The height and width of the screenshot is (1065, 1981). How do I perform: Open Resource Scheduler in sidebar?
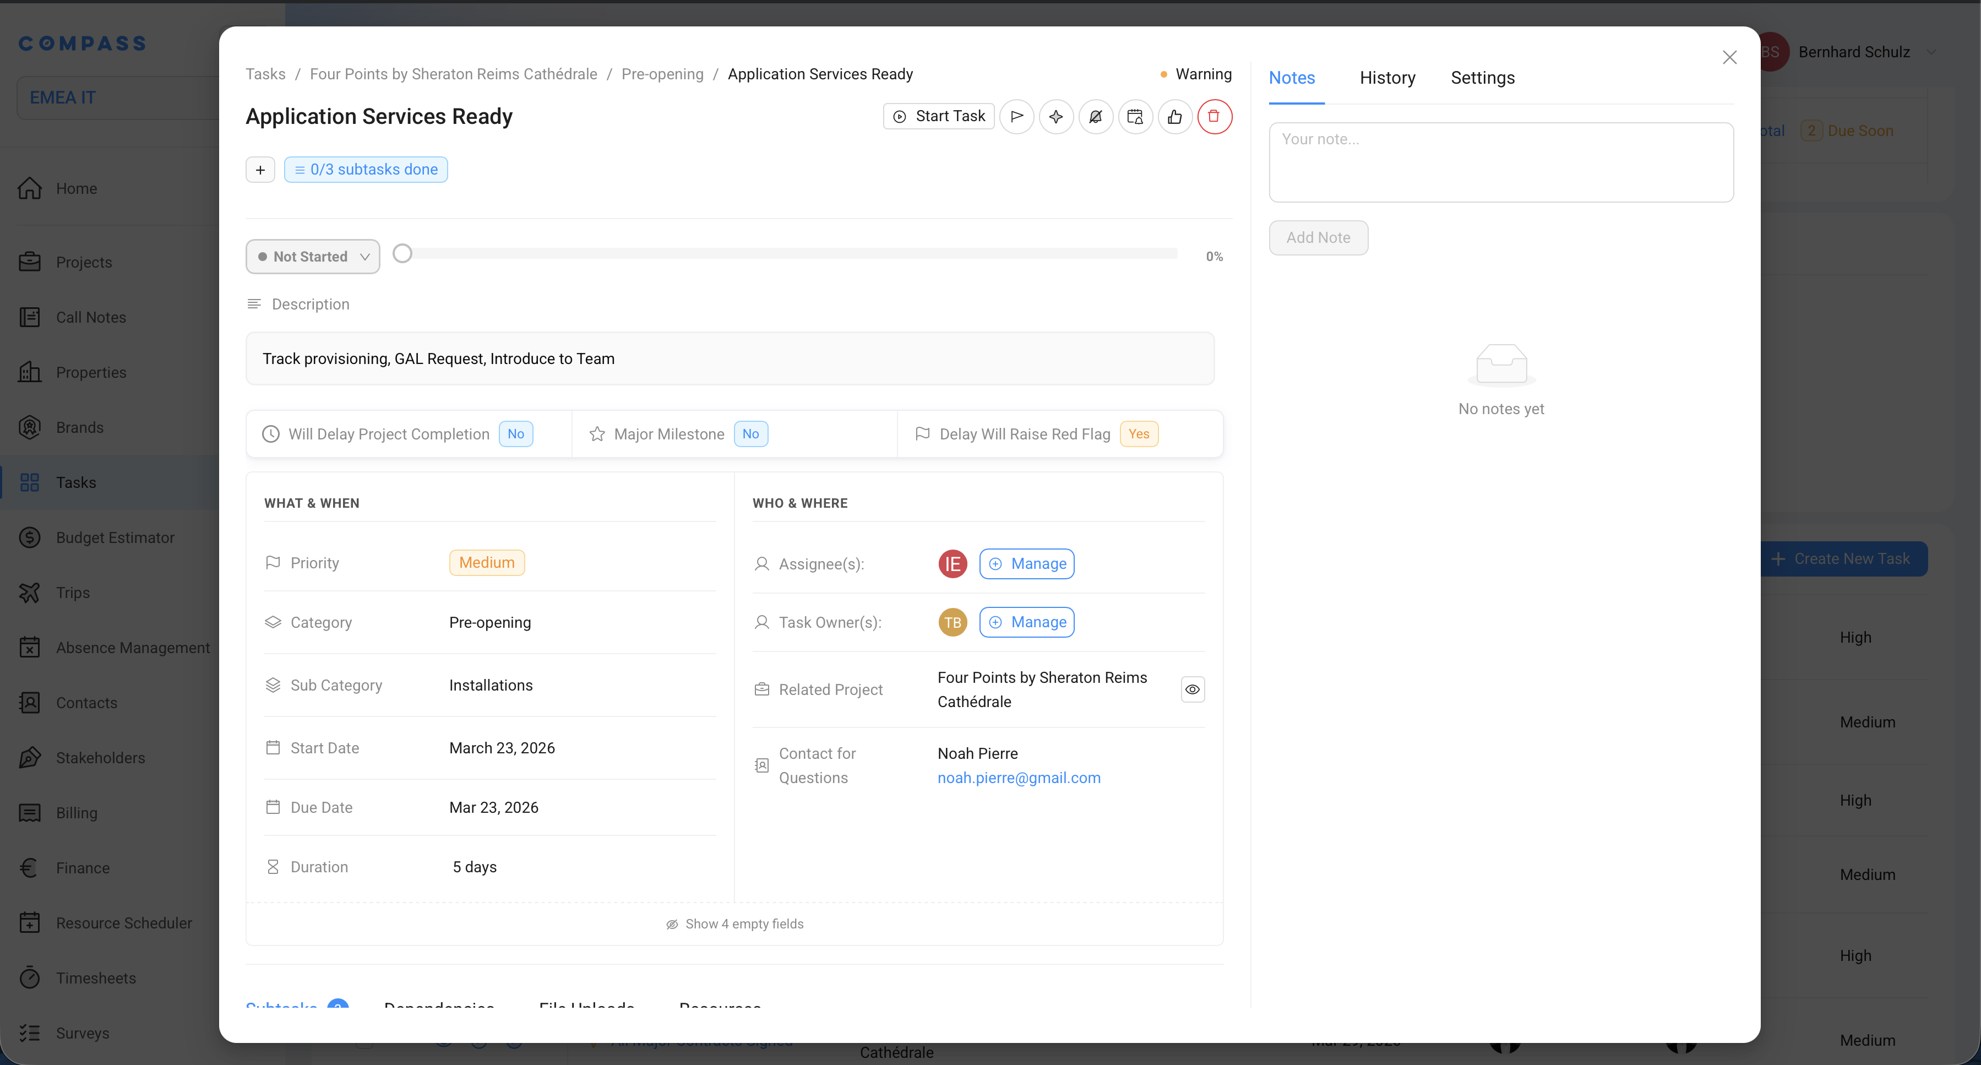124,923
